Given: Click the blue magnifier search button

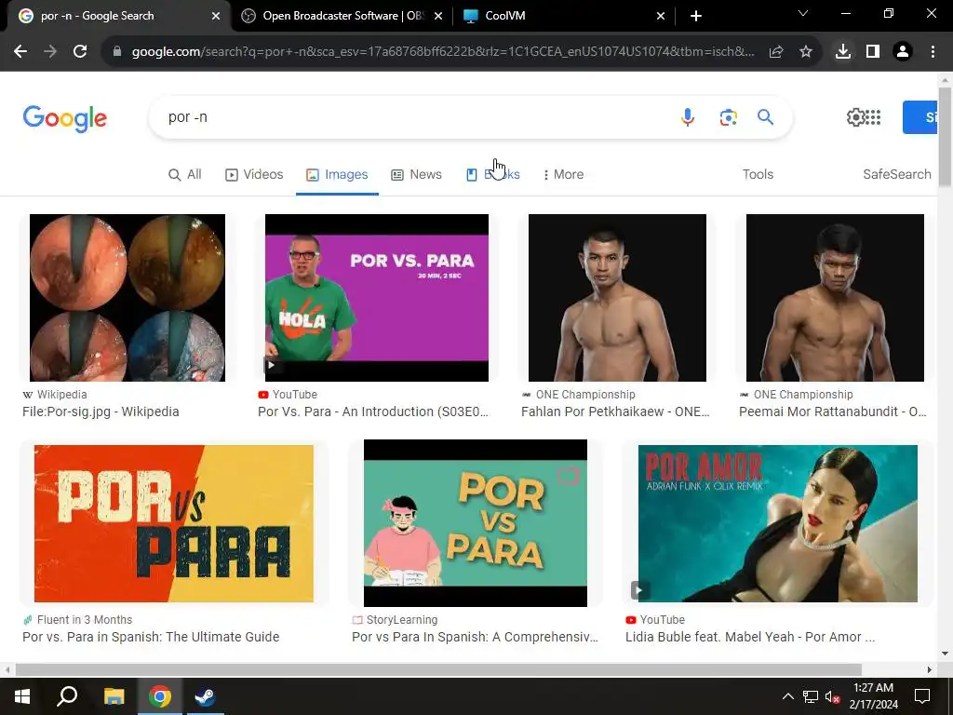Looking at the screenshot, I should point(765,117).
